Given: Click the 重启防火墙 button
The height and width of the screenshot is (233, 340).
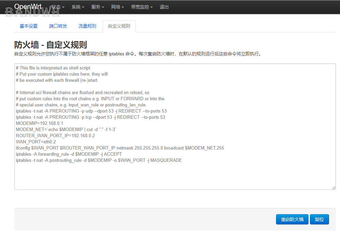Looking at the screenshot, I should [x=292, y=219].
